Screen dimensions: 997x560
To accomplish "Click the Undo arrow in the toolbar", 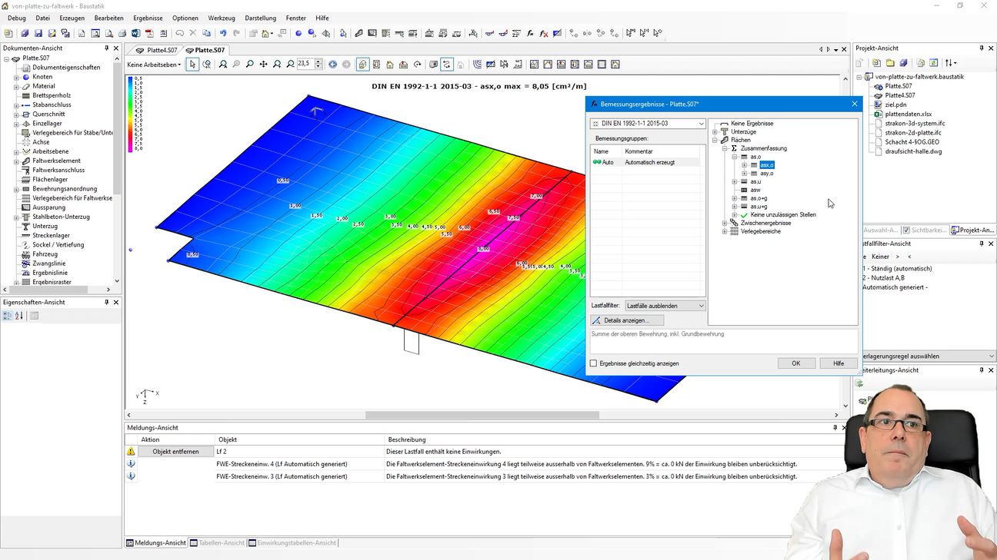I will (x=223, y=34).
